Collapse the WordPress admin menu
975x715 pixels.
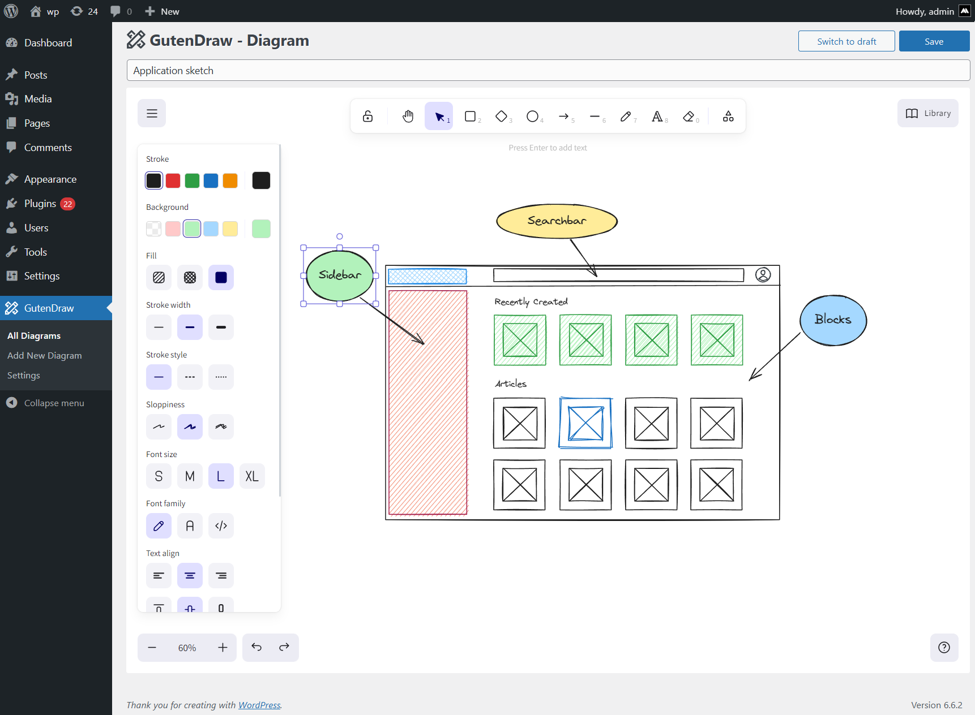click(54, 403)
